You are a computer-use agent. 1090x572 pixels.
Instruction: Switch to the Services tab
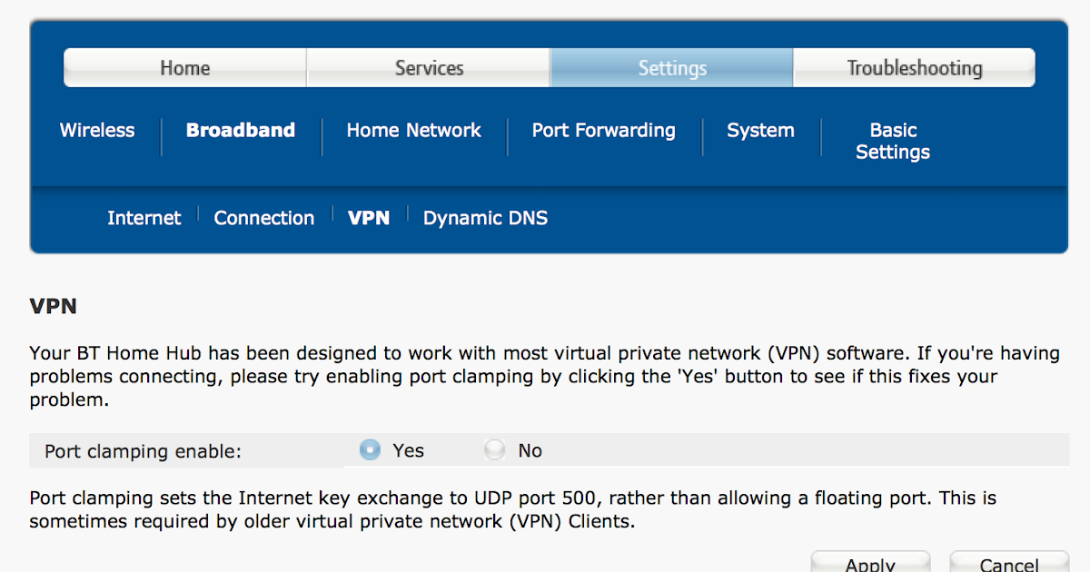pos(429,68)
